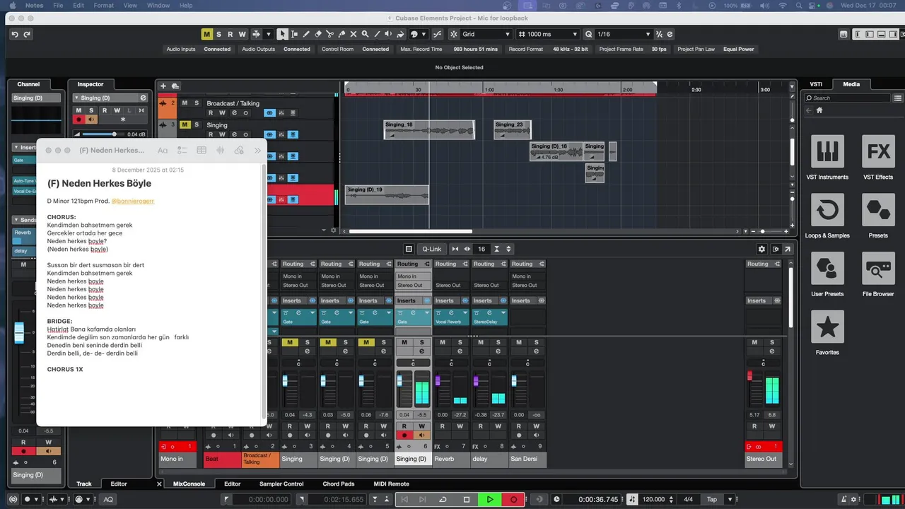Click the Tap tempo button
Screen dimensions: 905x509
(711, 499)
